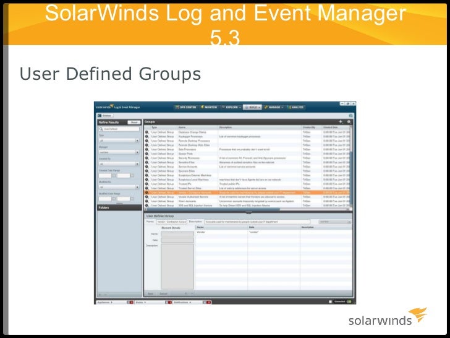Toggle the Sidebar panel button
The width and height of the screenshot is (450, 338).
pos(105,116)
